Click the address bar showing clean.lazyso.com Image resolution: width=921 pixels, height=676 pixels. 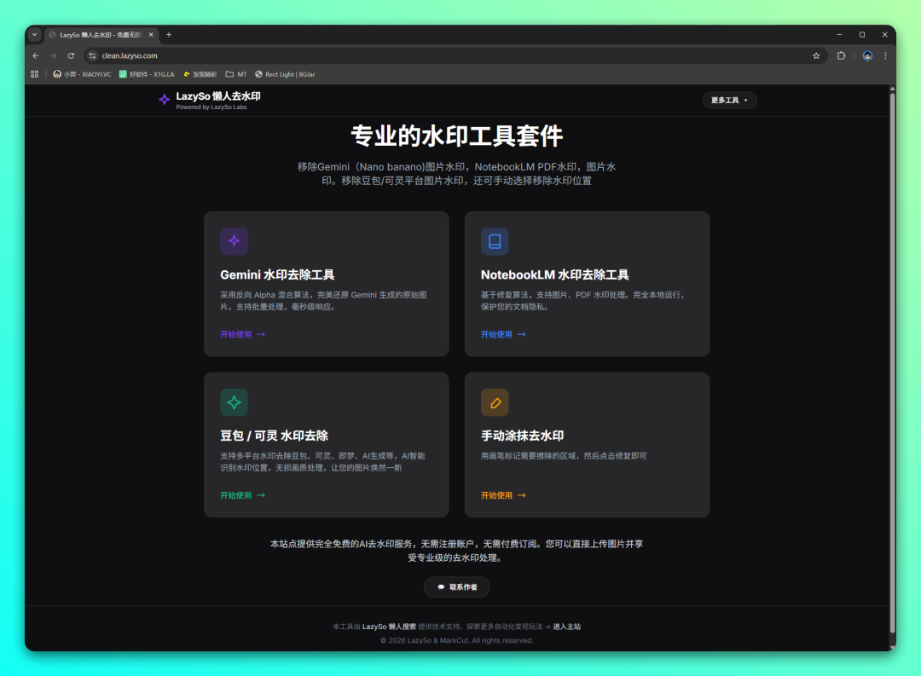point(455,55)
